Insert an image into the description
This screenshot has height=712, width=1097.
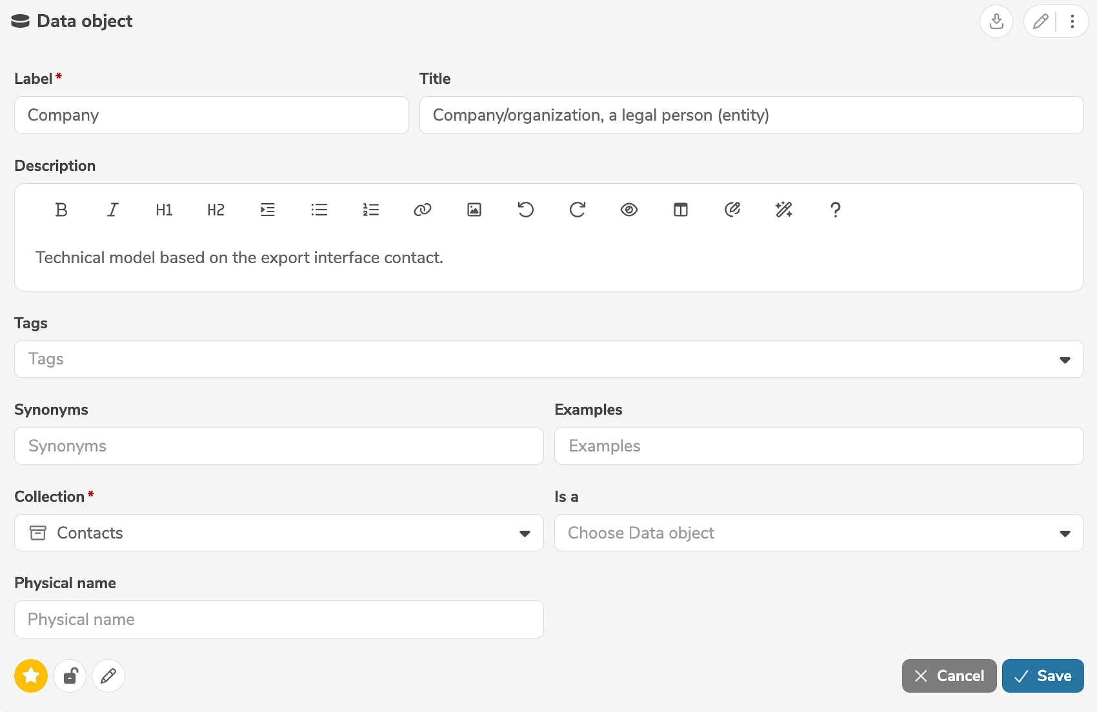tap(474, 210)
